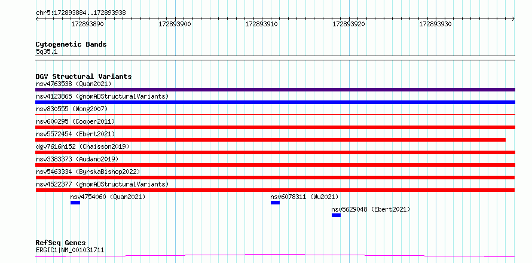This screenshot has height=263, width=532.
Task: Click ruler position 172893920
Action: click(x=348, y=24)
